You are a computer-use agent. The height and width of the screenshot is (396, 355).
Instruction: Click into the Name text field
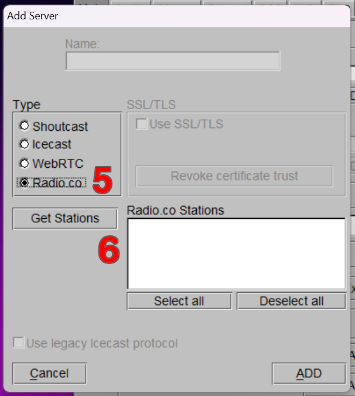click(x=172, y=61)
